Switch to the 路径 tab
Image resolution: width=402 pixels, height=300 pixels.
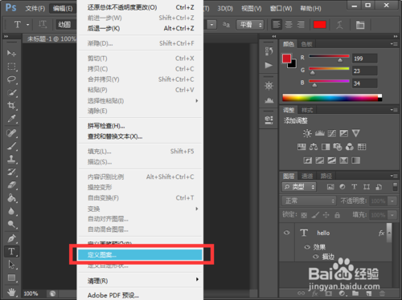point(326,176)
